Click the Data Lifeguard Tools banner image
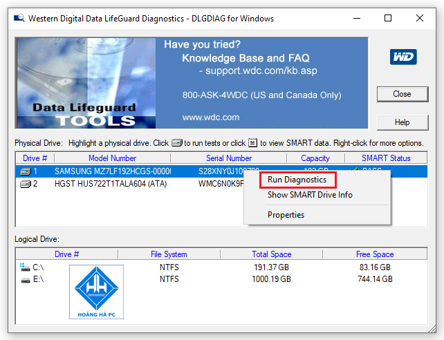This screenshot has height=340, width=444. [x=86, y=83]
